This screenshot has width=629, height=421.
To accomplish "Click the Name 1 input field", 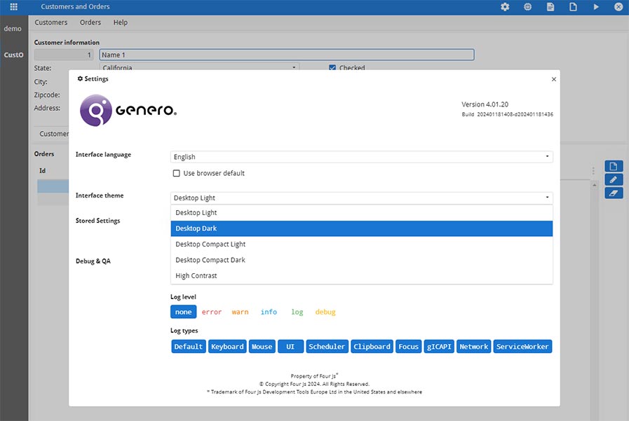I will tap(286, 55).
